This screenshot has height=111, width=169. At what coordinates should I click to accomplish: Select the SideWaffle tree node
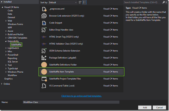click(x=16, y=45)
